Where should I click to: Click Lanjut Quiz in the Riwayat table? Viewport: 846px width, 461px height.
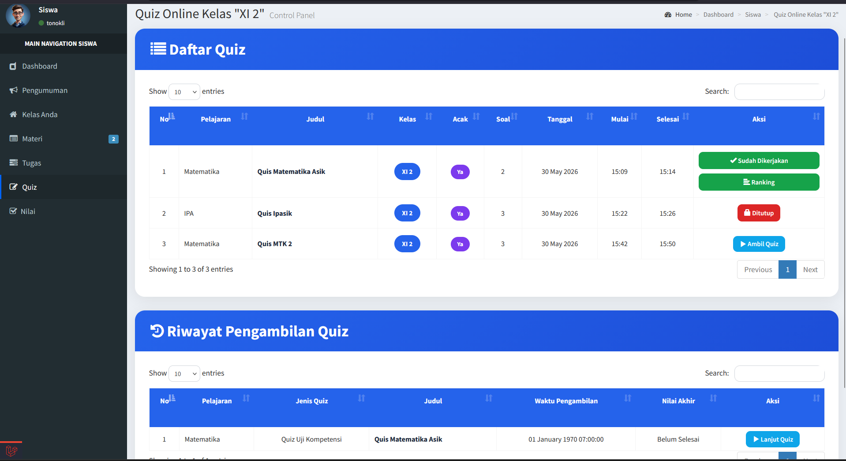tap(772, 439)
